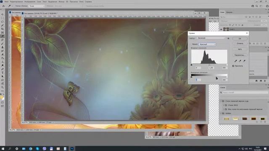
Task: Click the output white slider on gradient bar
Action: (227, 77)
